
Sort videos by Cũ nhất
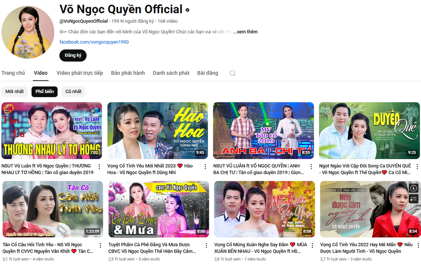tap(73, 91)
